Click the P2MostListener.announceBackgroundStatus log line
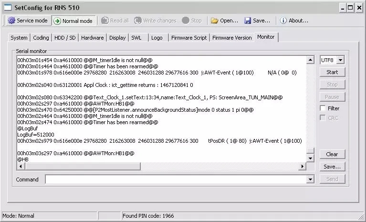This screenshot has width=366, height=222. (136, 110)
